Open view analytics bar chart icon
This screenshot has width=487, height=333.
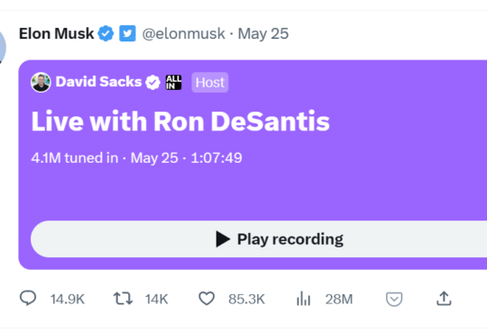(x=303, y=299)
